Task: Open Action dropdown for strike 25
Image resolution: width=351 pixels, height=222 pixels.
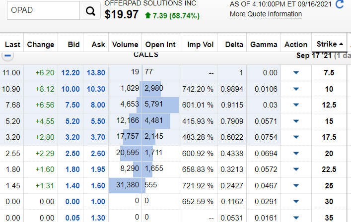Action: tap(296, 186)
